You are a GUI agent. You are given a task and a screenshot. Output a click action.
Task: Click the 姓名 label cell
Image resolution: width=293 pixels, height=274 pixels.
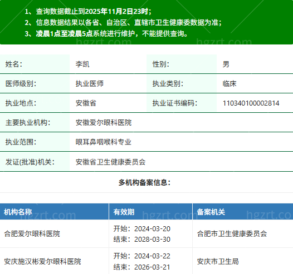pyautogui.click(x=35, y=64)
